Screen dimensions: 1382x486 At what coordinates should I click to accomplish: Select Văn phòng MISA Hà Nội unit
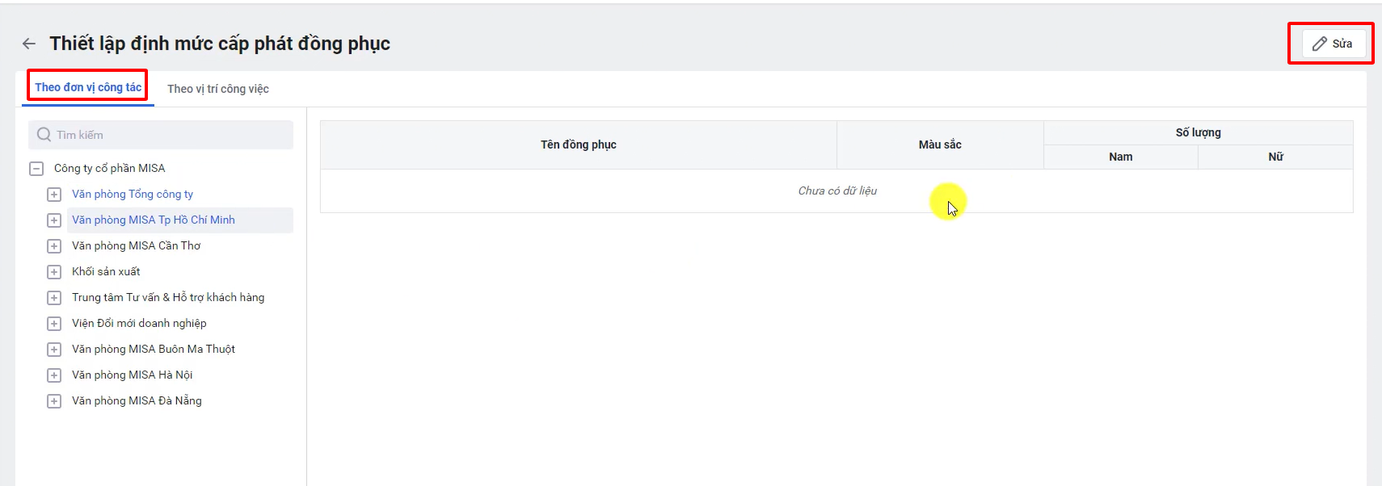[133, 375]
